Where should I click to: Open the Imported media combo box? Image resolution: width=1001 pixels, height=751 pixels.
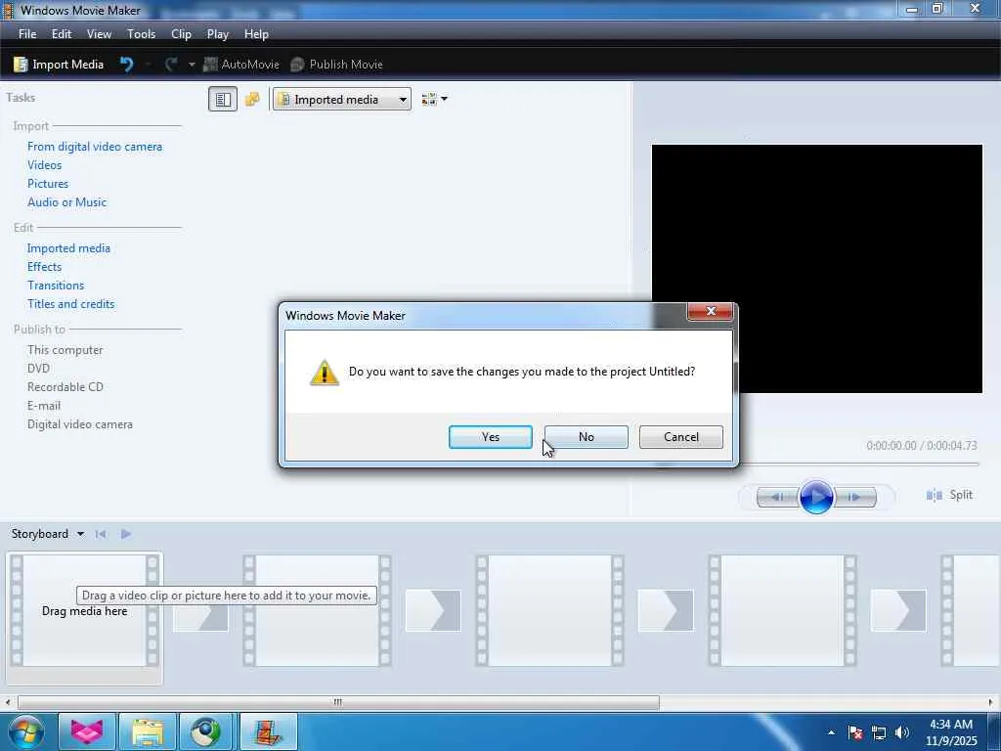(x=341, y=99)
